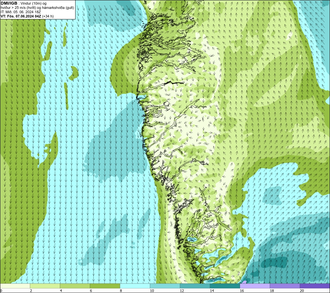Click the 18–20 m/s medium purple legend swatch
The image size is (330, 293).
click(285, 286)
